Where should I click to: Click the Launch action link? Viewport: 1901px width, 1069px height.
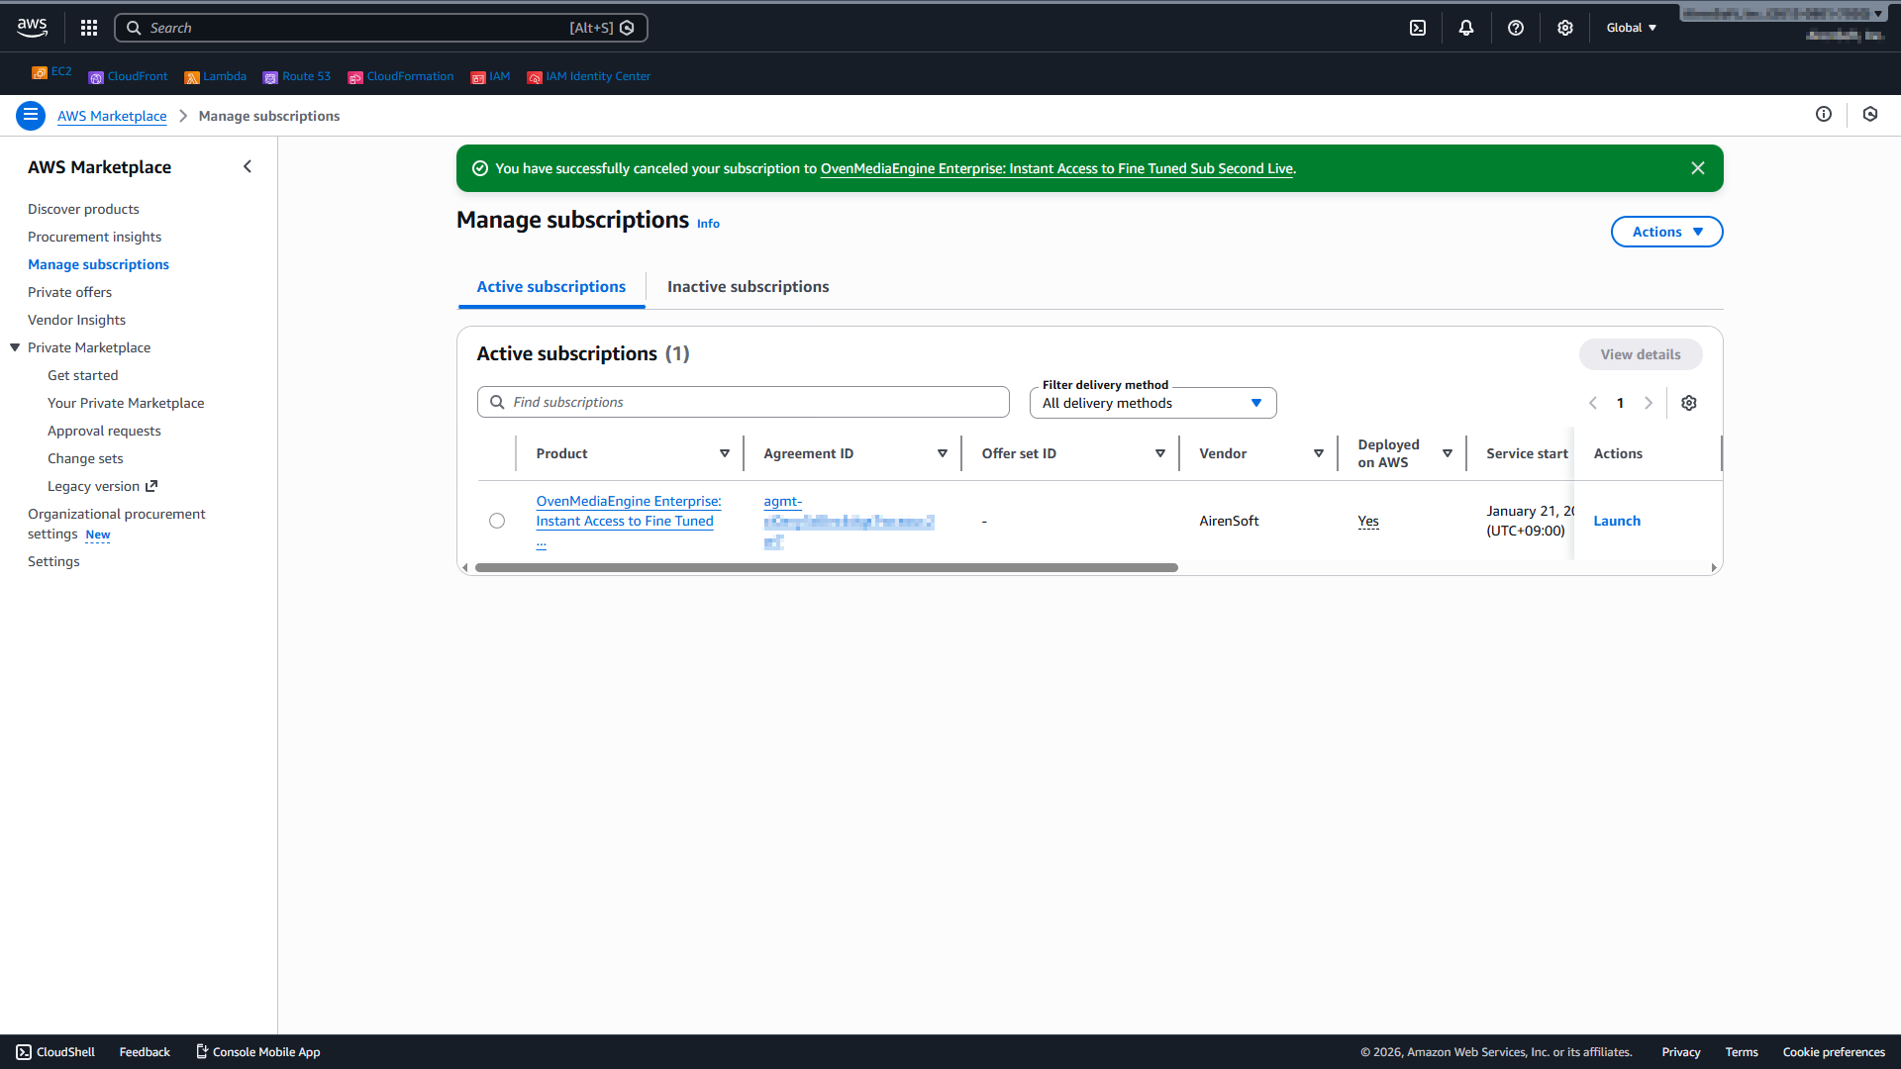coord(1617,521)
